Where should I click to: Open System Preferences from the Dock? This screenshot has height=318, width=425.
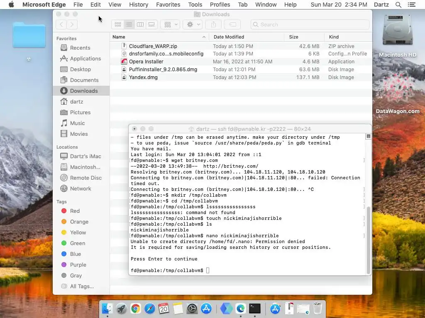click(192, 308)
